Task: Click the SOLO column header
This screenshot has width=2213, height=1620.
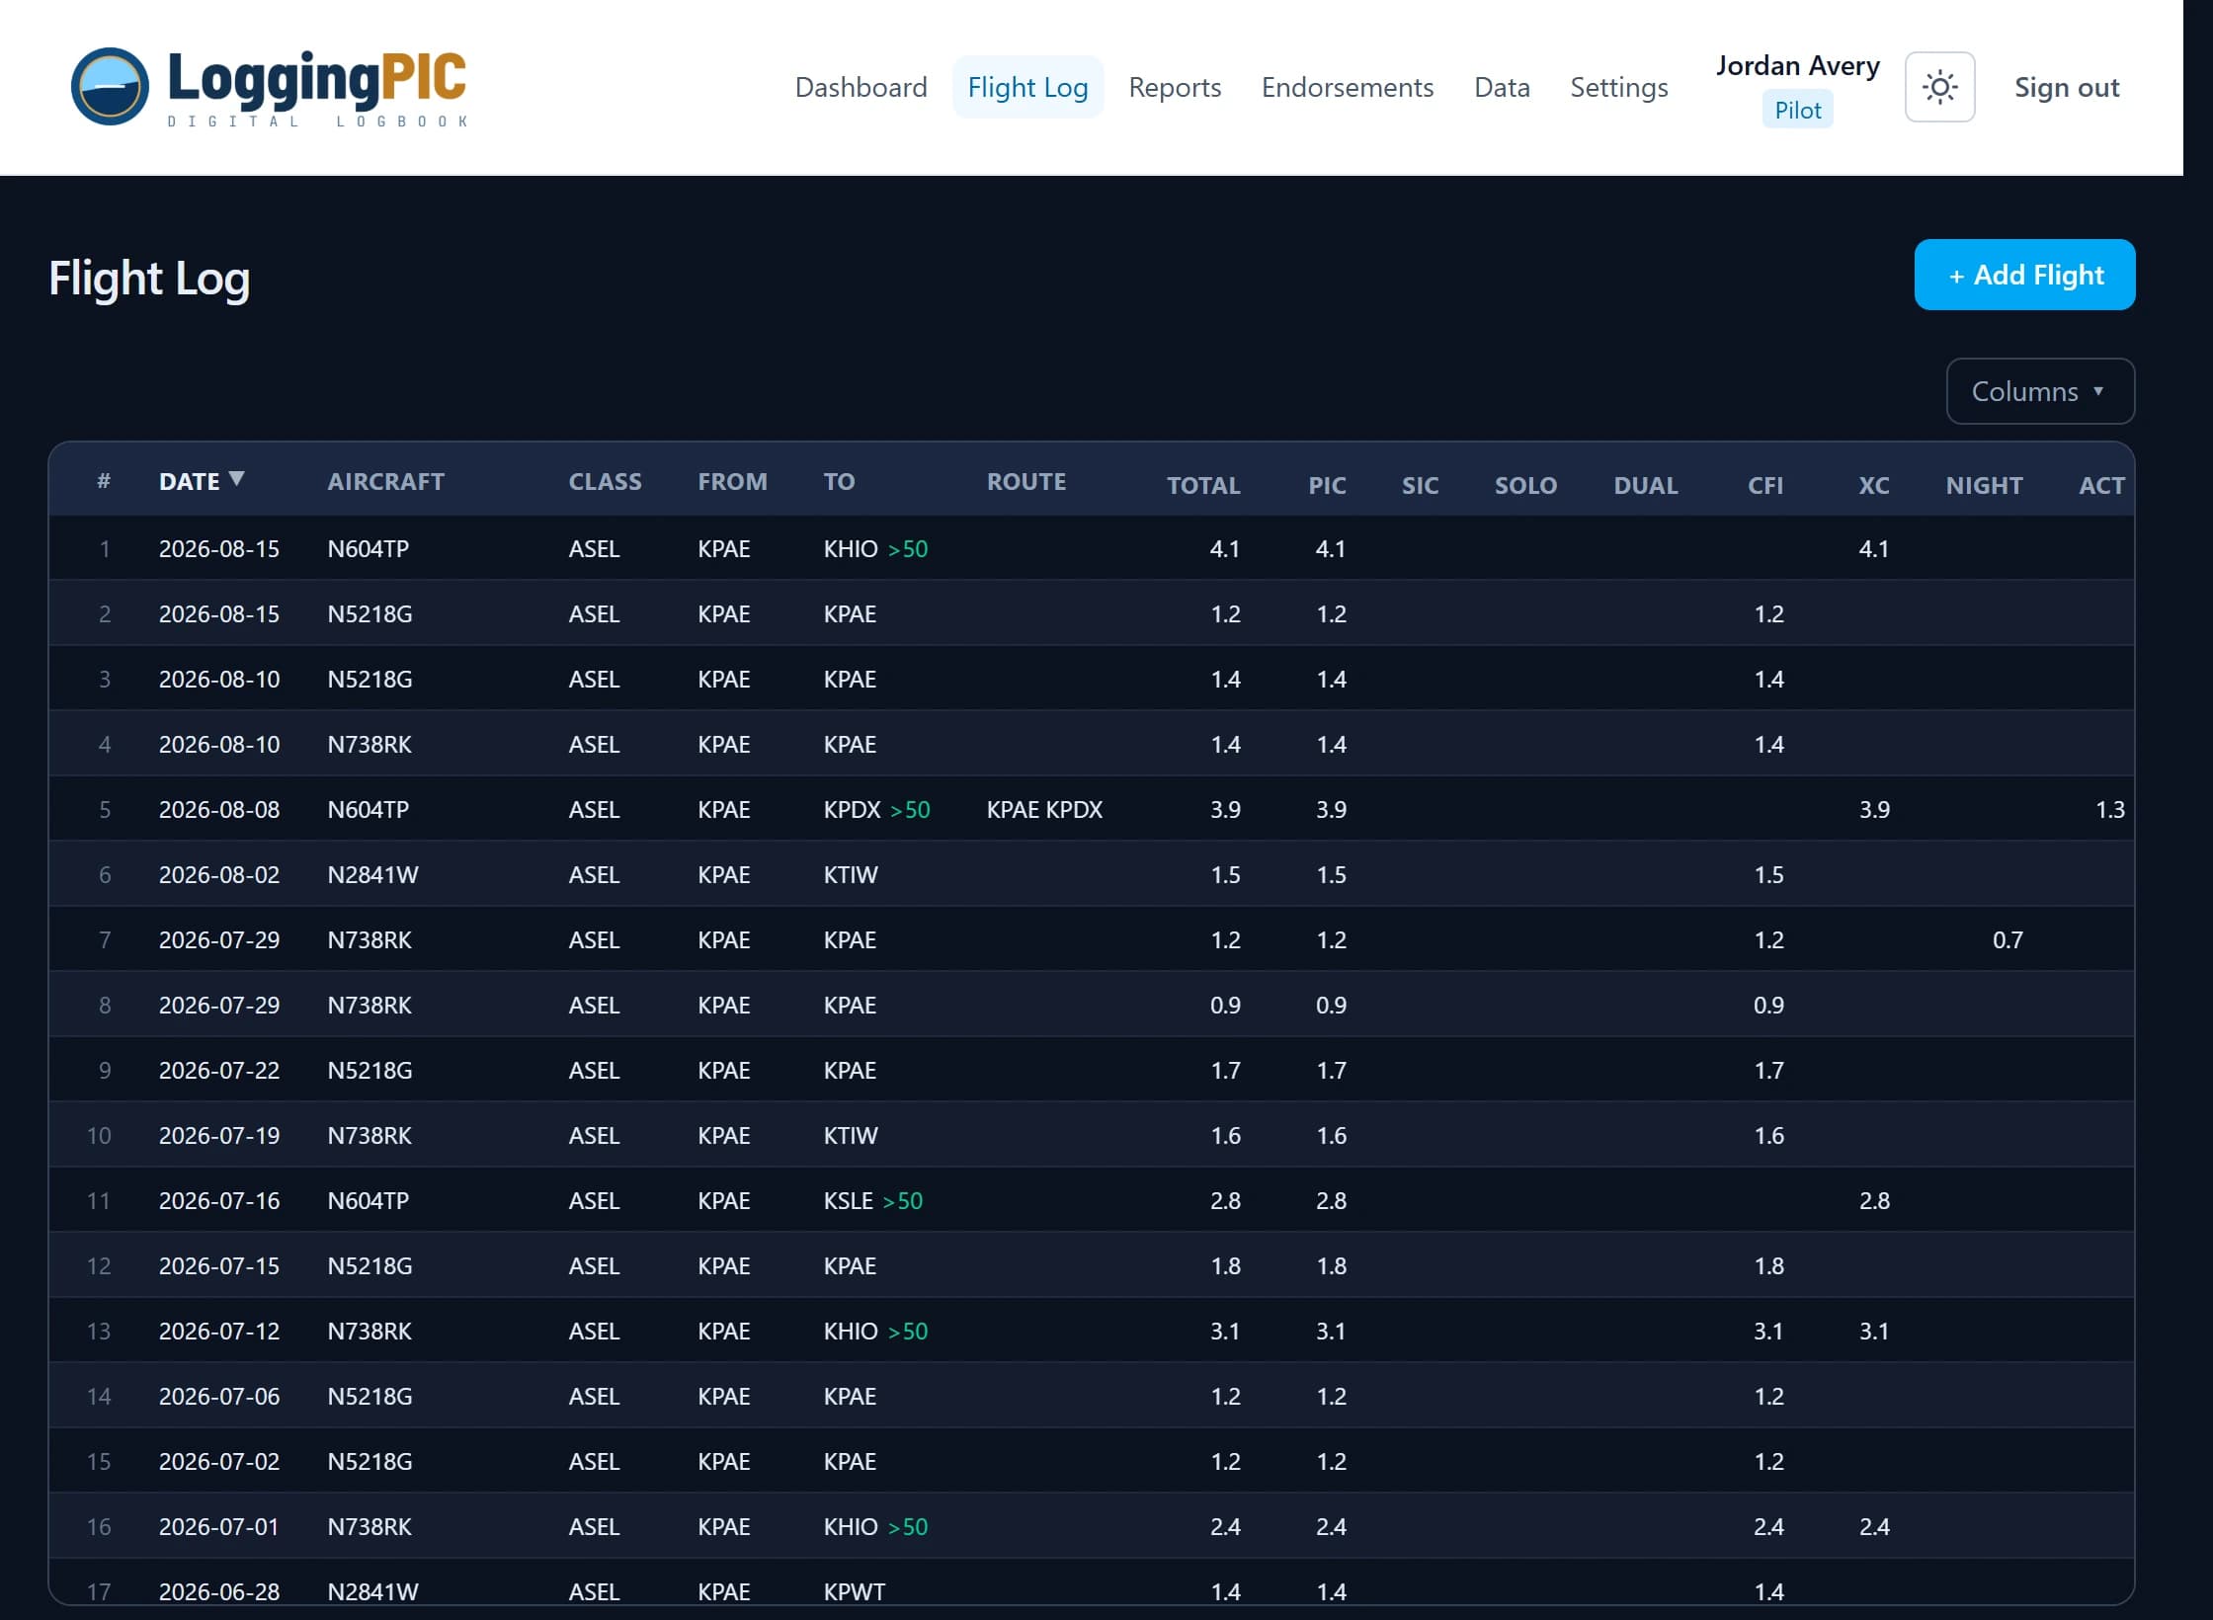Action: [x=1525, y=485]
